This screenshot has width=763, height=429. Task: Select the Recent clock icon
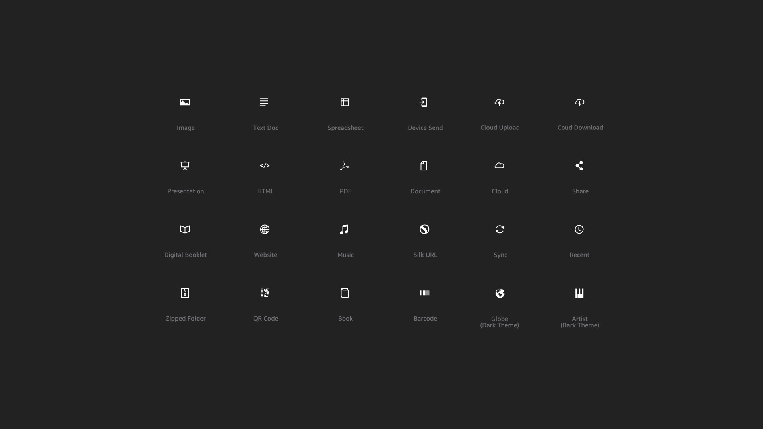tap(579, 229)
